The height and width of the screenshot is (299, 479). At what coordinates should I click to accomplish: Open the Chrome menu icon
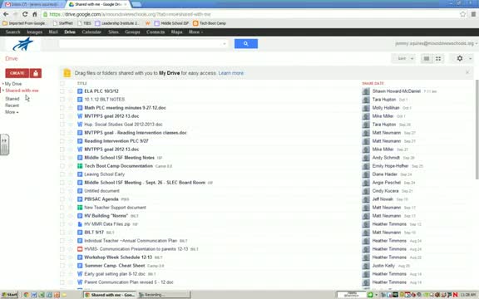point(473,14)
